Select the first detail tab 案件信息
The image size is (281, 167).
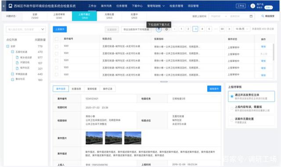tap(61, 89)
